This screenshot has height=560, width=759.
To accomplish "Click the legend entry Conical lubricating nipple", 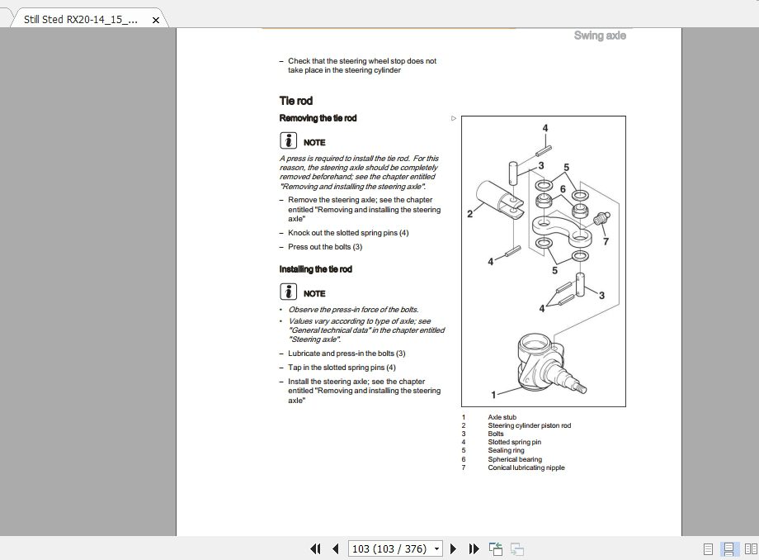I will tap(526, 467).
